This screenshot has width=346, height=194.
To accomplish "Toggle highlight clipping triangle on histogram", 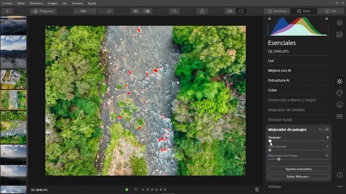I will [327, 19].
